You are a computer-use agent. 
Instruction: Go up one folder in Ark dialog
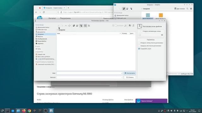[66, 26]
